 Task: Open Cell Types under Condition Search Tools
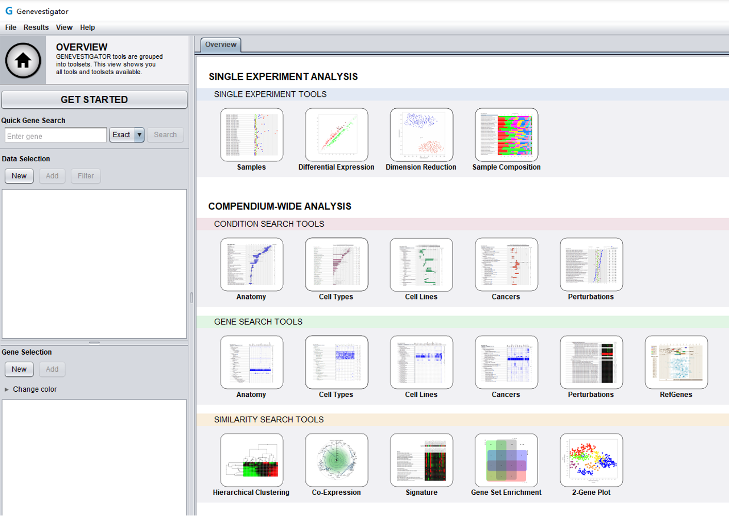pos(336,264)
